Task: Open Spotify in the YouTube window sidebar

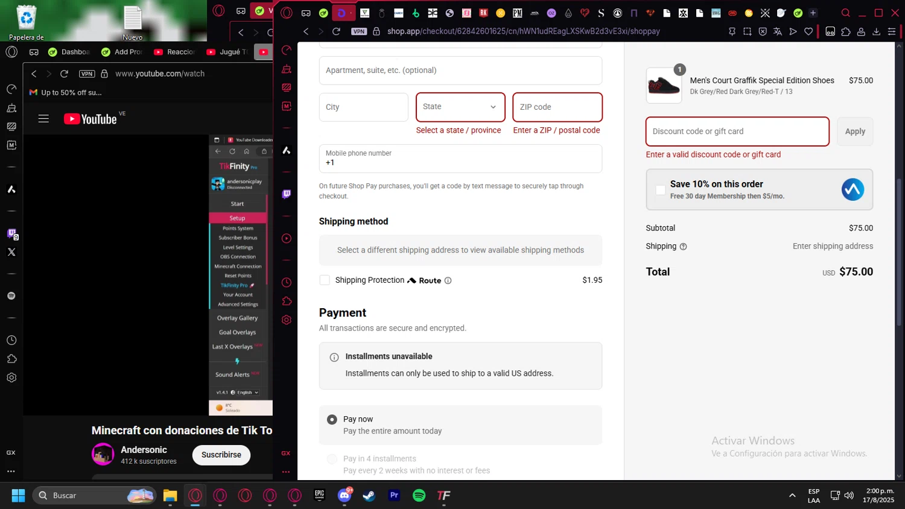Action: click(11, 296)
